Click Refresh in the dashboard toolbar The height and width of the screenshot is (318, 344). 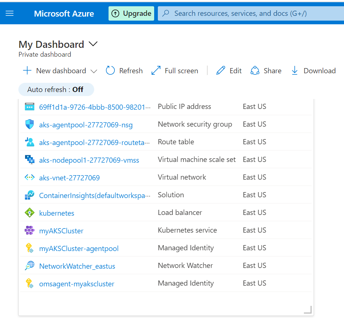tap(124, 71)
